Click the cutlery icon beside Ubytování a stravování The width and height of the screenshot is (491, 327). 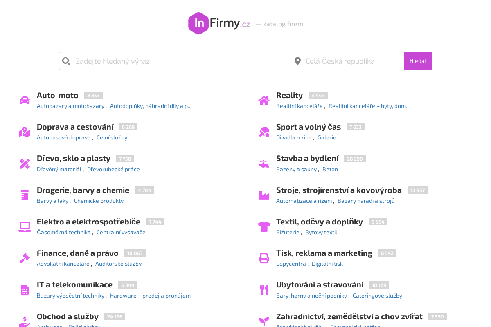click(x=264, y=290)
